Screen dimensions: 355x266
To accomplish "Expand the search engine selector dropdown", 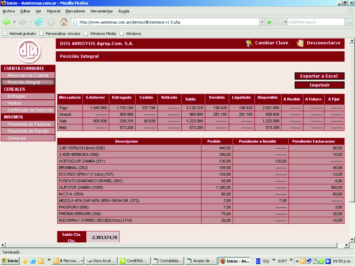I will click(x=285, y=22).
